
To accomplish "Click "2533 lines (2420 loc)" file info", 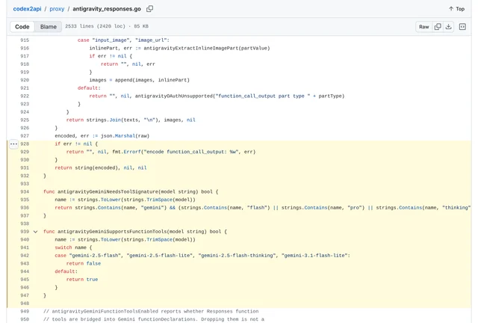I will click(x=95, y=26).
